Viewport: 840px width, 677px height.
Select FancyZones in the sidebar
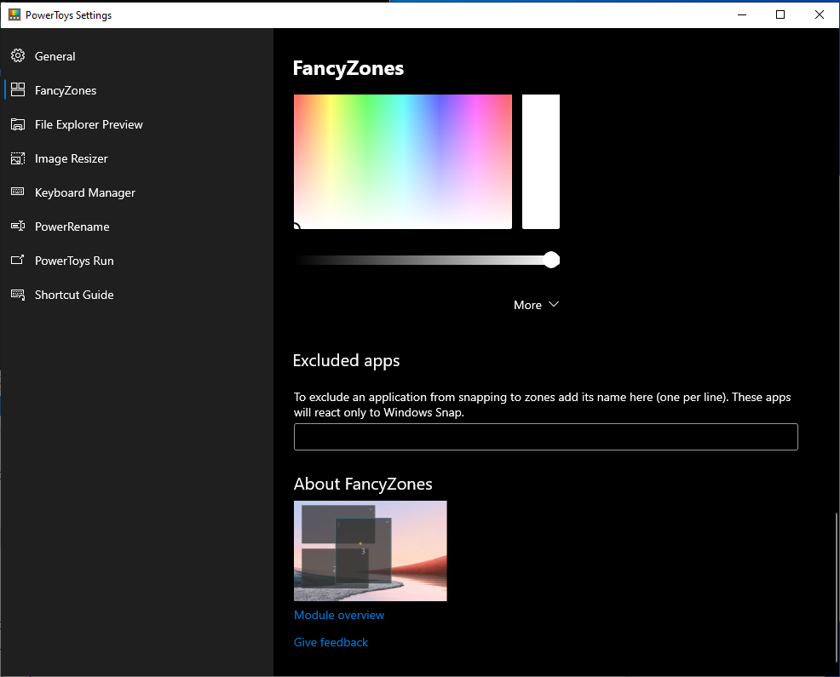[x=136, y=90]
